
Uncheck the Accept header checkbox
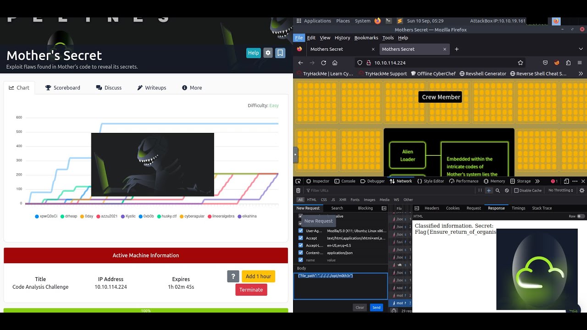click(301, 238)
